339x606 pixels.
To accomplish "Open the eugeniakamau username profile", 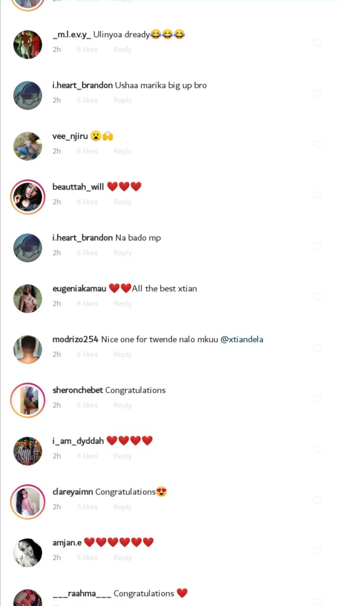I will point(79,289).
